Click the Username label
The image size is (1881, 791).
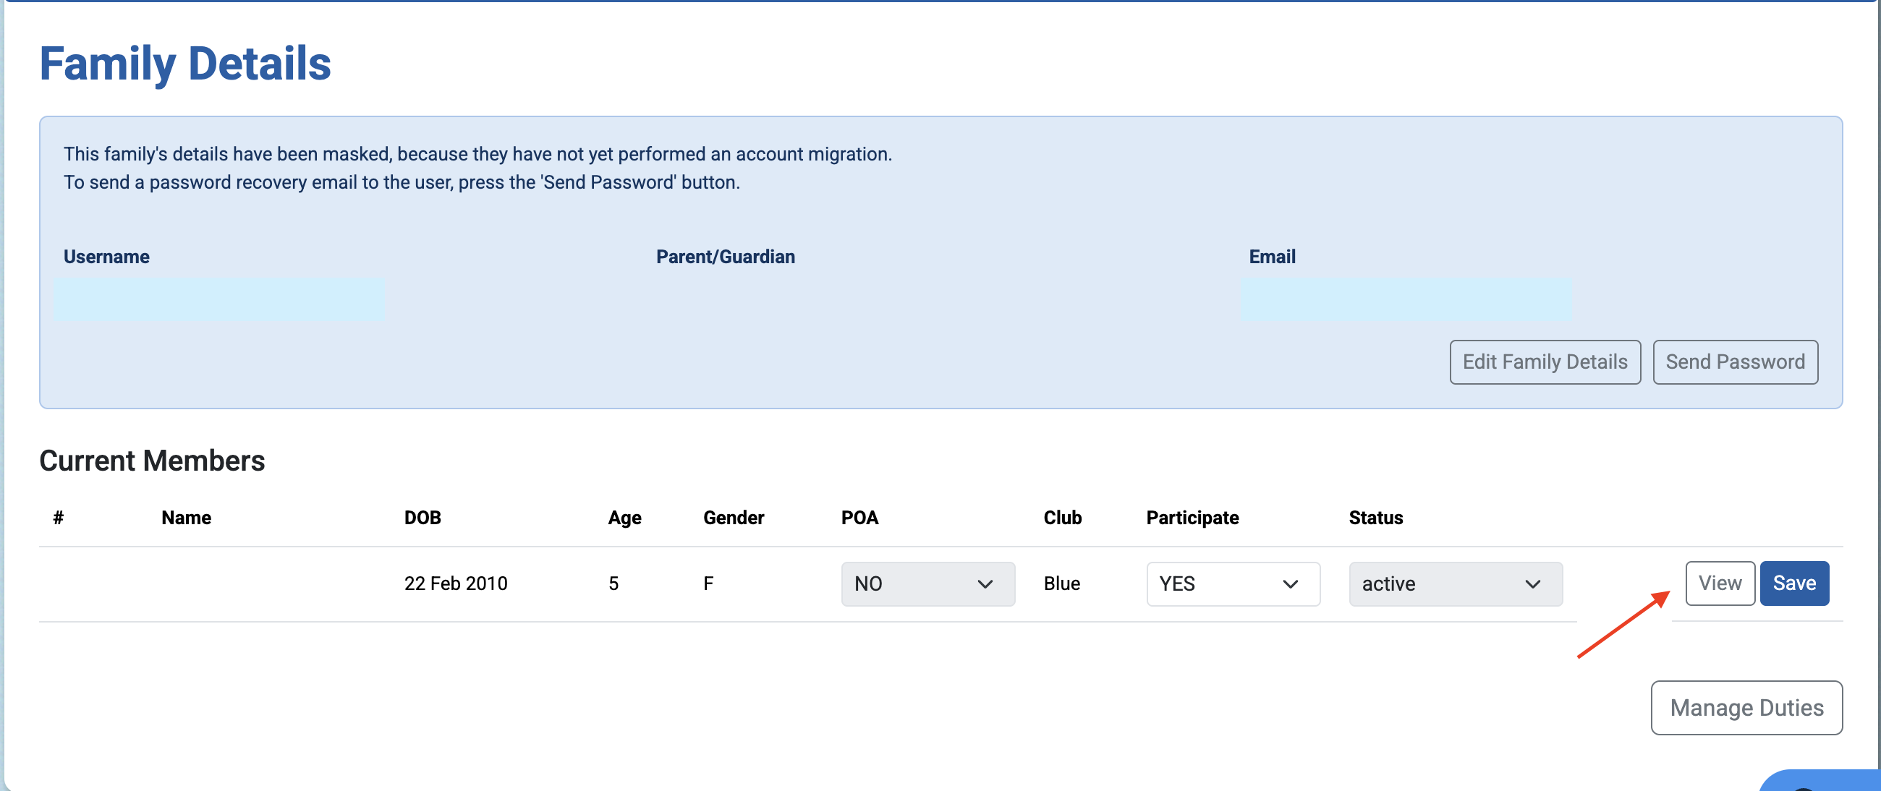coord(106,257)
